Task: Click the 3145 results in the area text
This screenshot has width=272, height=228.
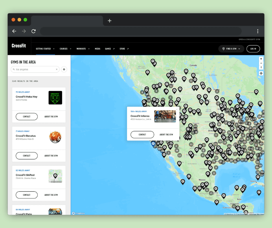Action: pyautogui.click(x=25, y=81)
